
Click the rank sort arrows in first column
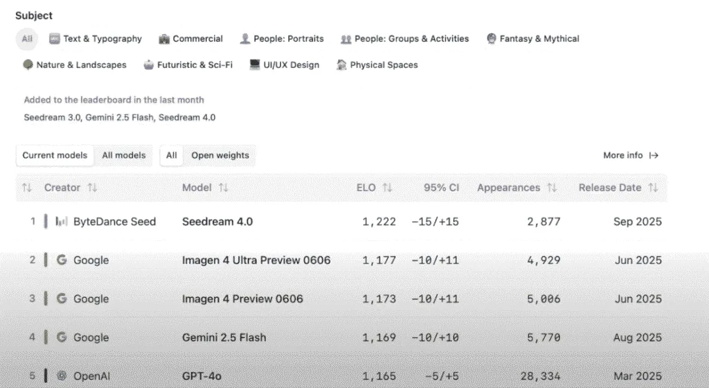[x=27, y=188]
